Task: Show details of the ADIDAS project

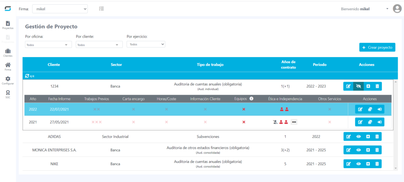Action: pyautogui.click(x=358, y=136)
